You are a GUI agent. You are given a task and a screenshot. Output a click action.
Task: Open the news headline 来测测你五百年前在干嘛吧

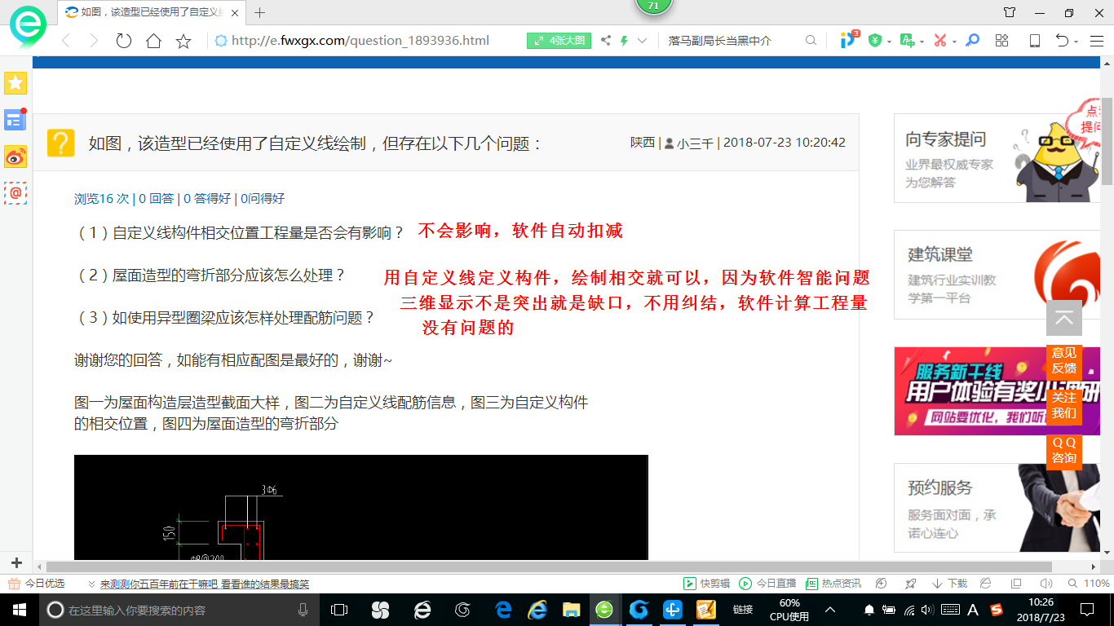click(205, 584)
